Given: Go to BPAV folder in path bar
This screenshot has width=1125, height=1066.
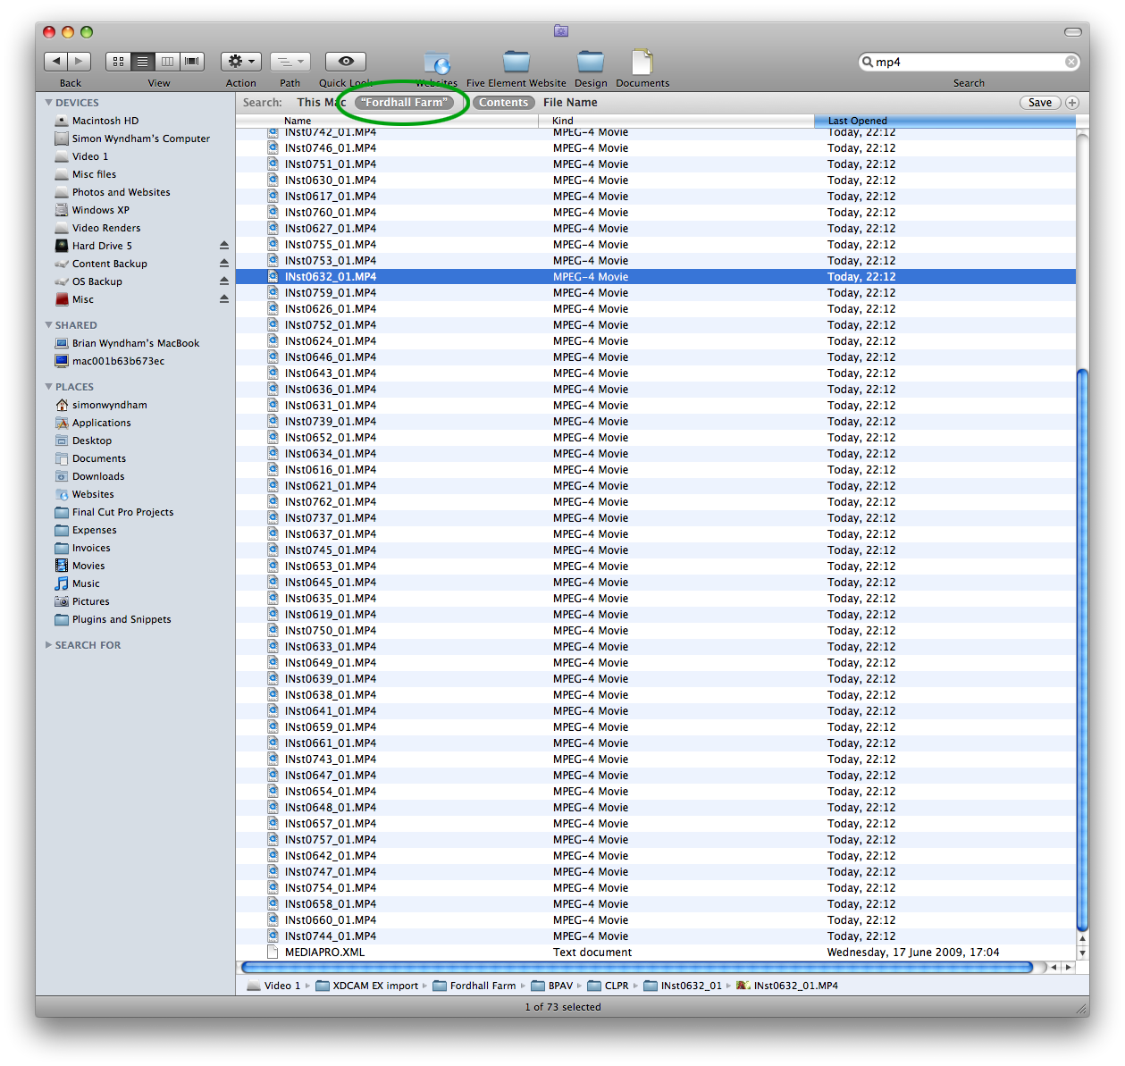Looking at the screenshot, I should [560, 986].
